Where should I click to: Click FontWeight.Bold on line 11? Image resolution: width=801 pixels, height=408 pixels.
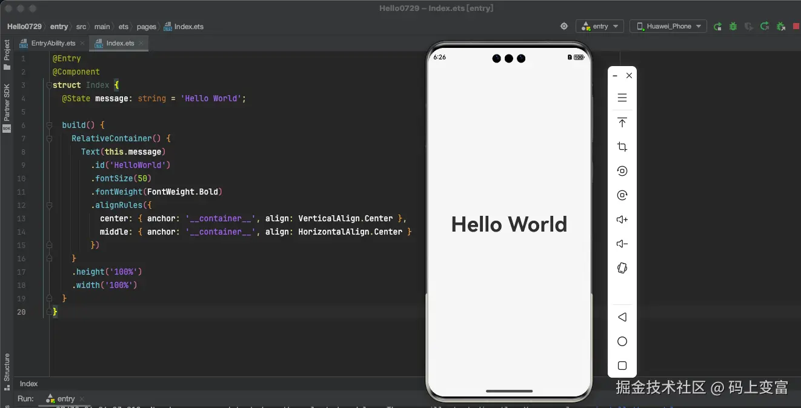183,192
